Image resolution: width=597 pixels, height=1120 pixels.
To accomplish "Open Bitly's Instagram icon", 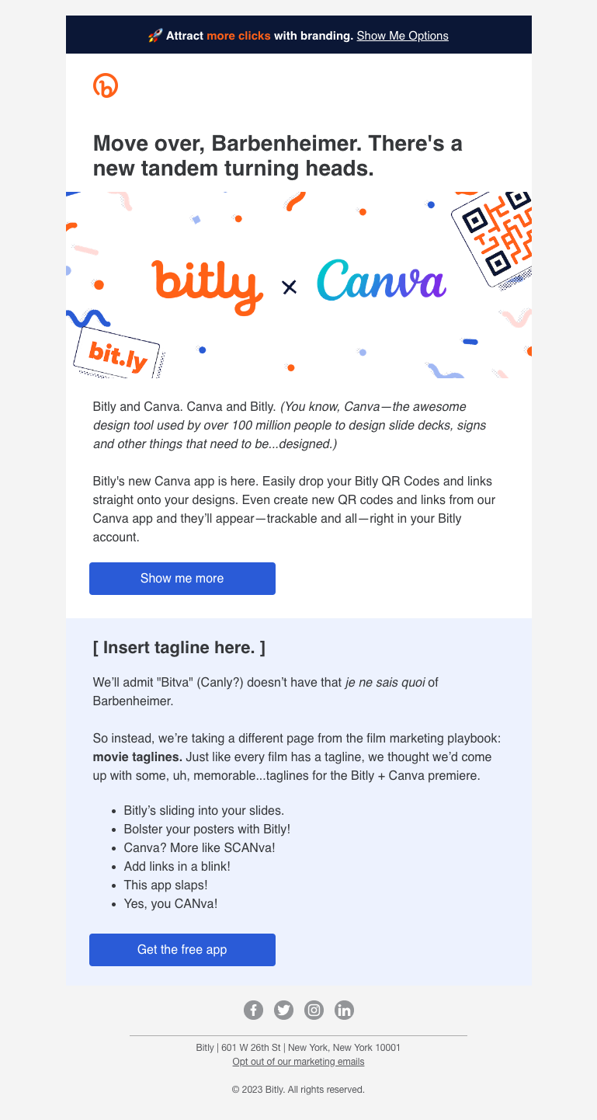I will [314, 1010].
